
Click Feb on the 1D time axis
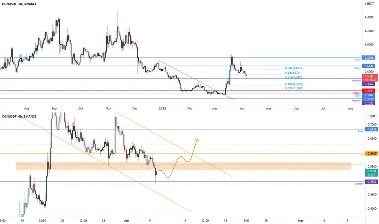(190, 108)
